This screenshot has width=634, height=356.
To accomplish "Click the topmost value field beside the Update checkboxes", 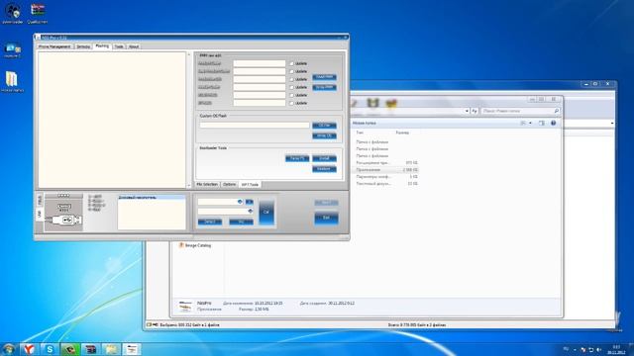I will pyautogui.click(x=260, y=63).
